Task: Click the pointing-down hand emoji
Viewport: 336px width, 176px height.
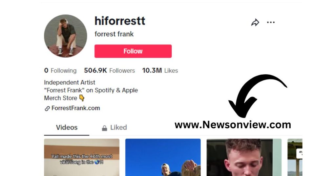Action: [x=82, y=98]
